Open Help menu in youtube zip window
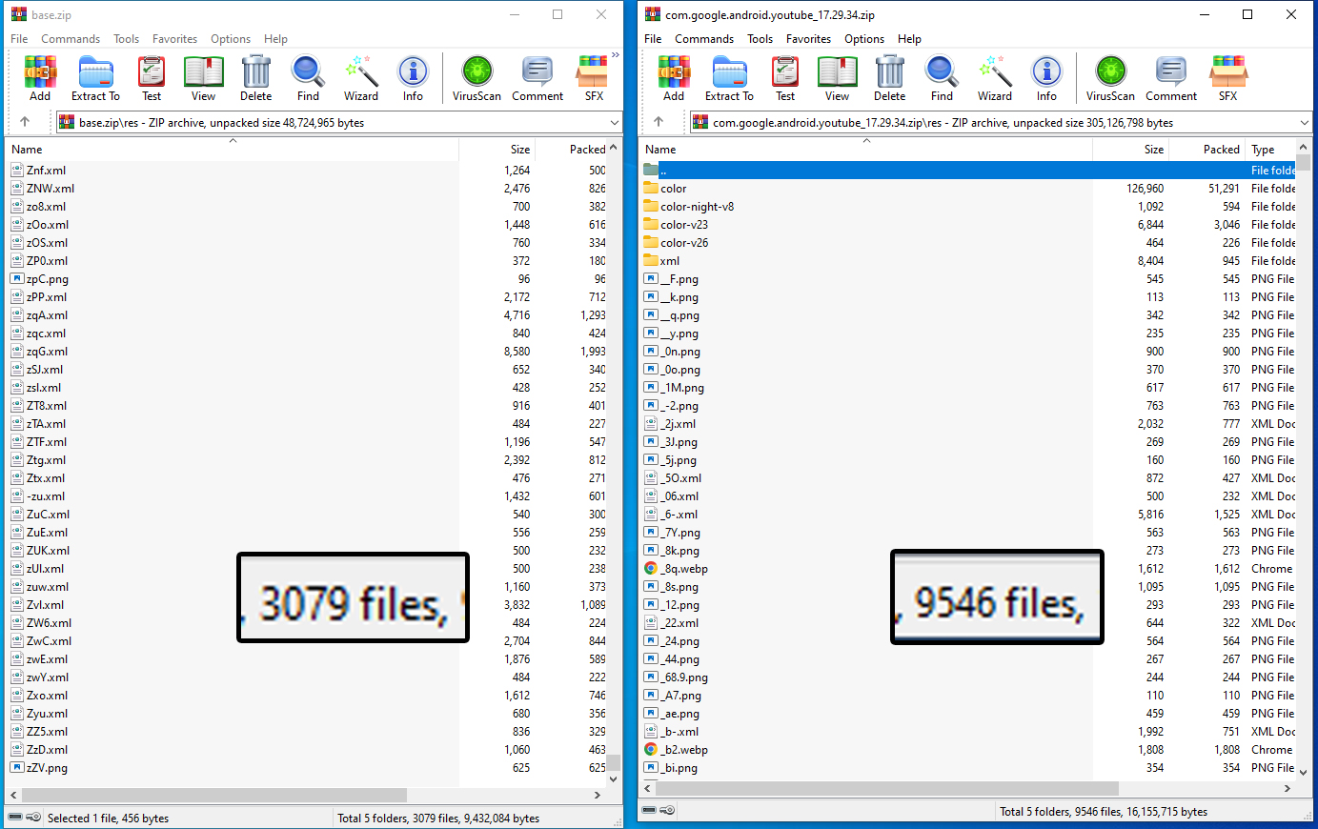The width and height of the screenshot is (1318, 829). 909,39
